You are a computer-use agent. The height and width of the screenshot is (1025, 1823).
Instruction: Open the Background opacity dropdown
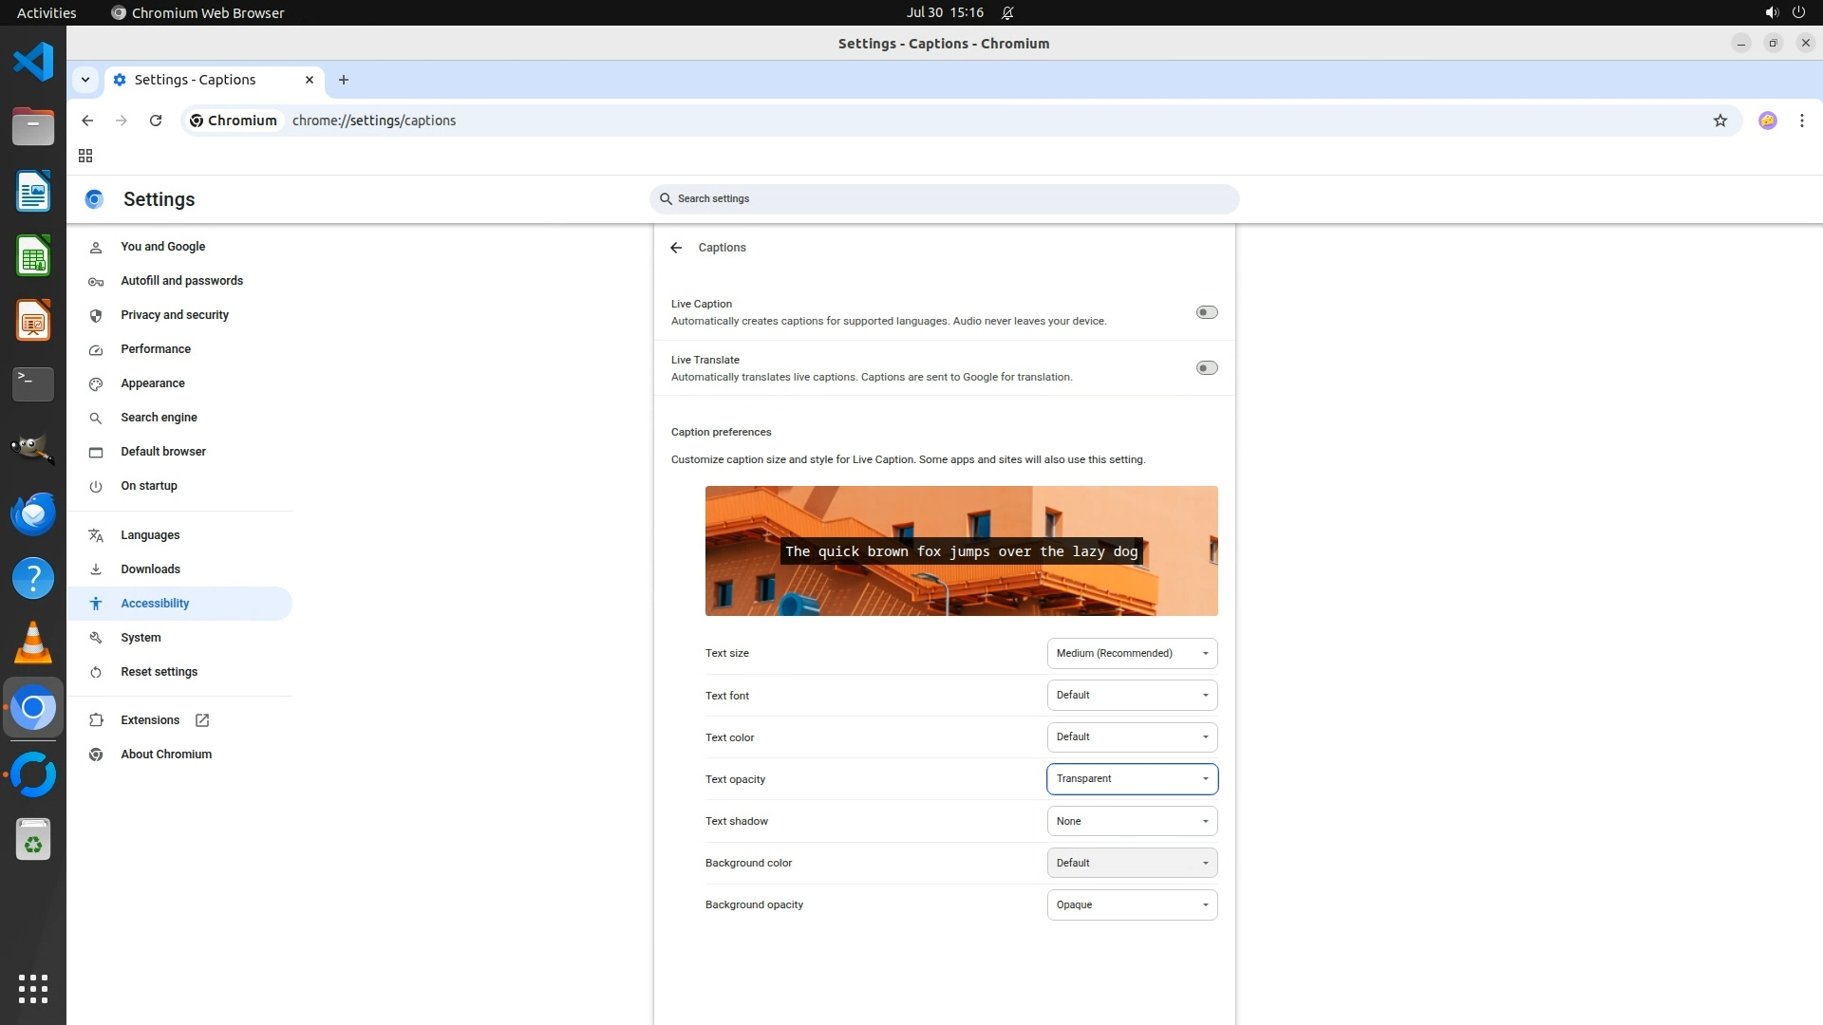(1132, 904)
